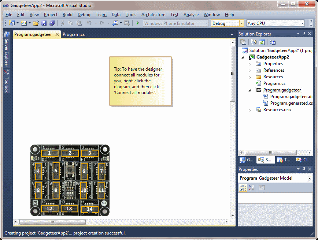318x240 pixels.
Task: Save the current file with the Save icon
Action: pyautogui.click(x=44, y=23)
